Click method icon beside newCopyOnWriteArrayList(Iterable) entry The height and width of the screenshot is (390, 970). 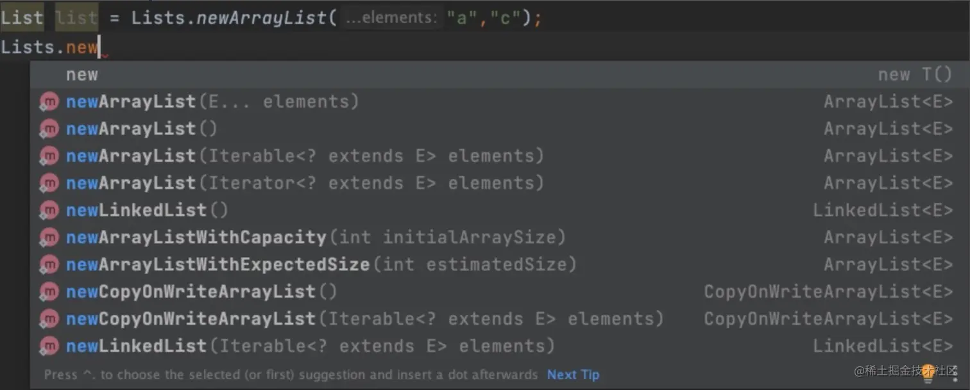(x=49, y=319)
